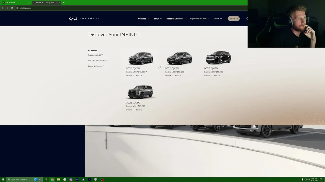Open Future & Concept link
325x182 pixels.
96,66
